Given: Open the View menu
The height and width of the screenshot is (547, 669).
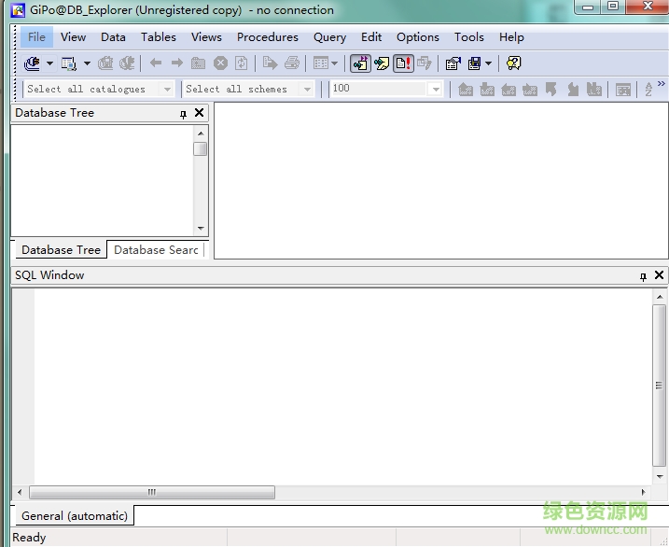Looking at the screenshot, I should (x=73, y=37).
